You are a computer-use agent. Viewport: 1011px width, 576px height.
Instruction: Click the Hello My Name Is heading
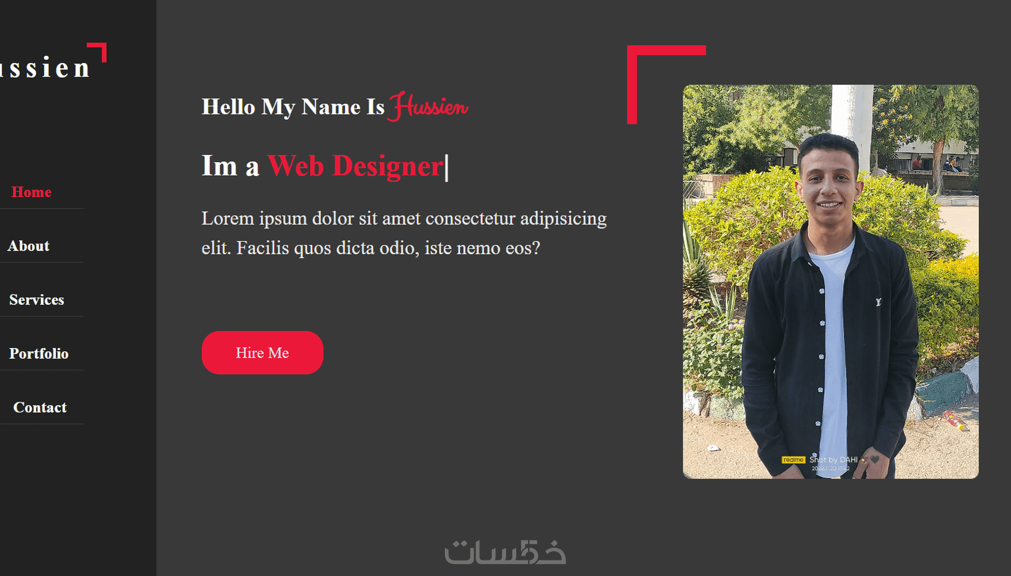293,107
